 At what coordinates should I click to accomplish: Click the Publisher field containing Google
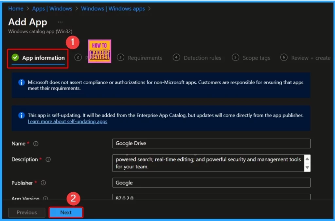point(211,182)
